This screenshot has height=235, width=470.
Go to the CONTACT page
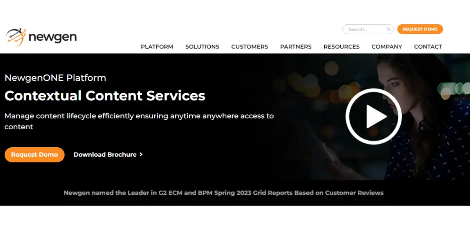click(428, 47)
